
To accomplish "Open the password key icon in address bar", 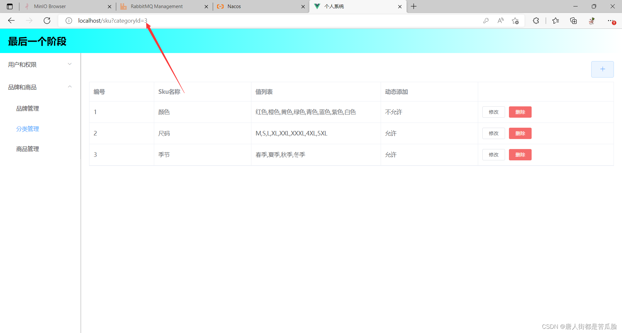I will click(486, 21).
